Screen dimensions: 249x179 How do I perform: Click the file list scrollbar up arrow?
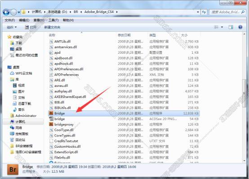(x=245, y=34)
